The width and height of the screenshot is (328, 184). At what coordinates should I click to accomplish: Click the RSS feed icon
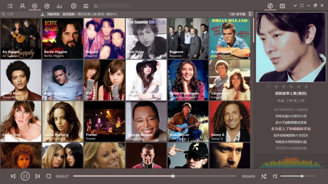click(x=96, y=6)
